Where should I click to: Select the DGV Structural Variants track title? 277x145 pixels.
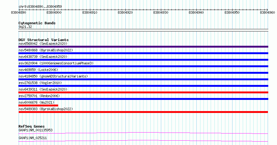pyautogui.click(x=44, y=40)
